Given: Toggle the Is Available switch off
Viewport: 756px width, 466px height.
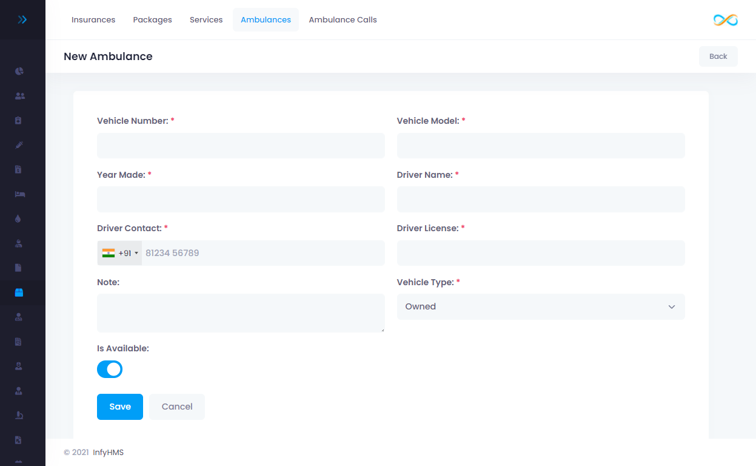Looking at the screenshot, I should (x=110, y=369).
